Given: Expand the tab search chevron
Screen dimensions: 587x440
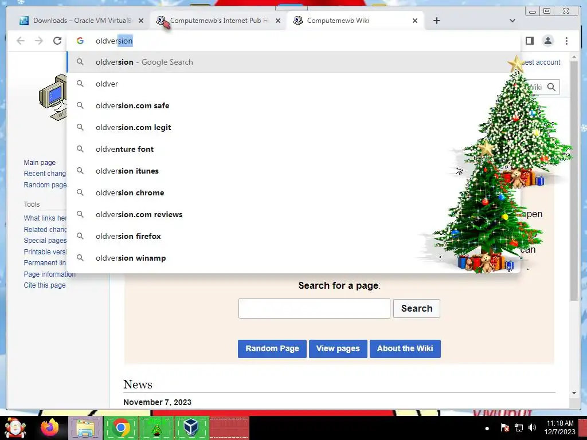Looking at the screenshot, I should click(x=512, y=21).
